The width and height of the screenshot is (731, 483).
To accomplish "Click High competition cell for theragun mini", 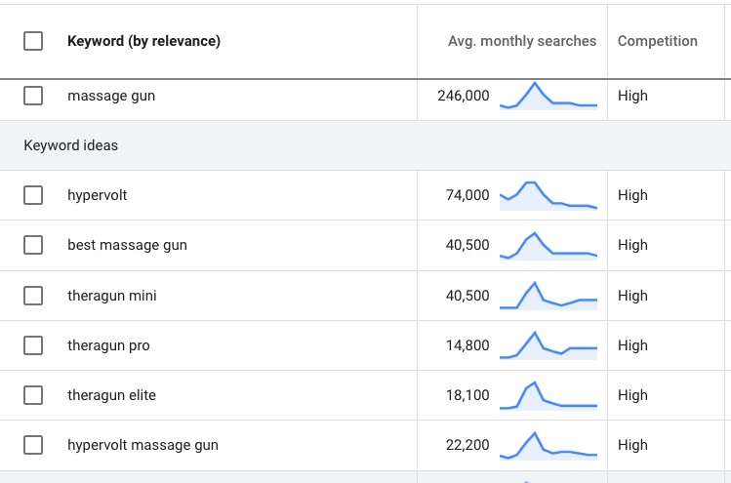I will (632, 296).
